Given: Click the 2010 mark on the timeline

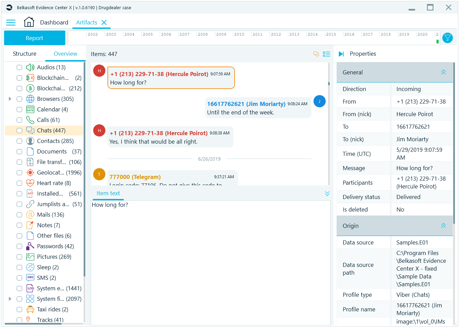Looking at the screenshot, I should point(239,34).
